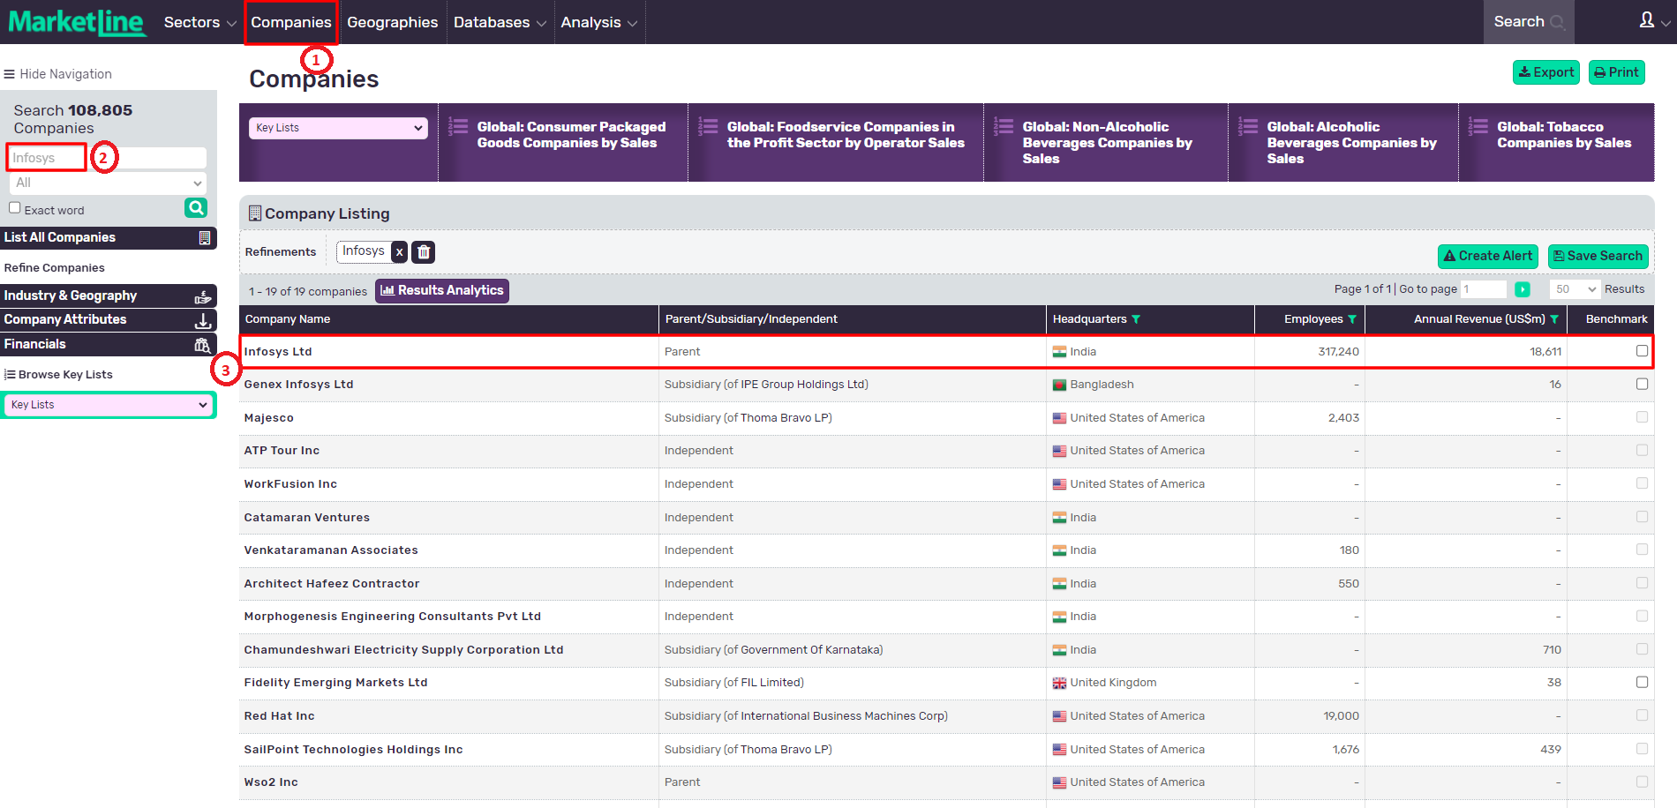Click the company search input field

[x=107, y=158]
